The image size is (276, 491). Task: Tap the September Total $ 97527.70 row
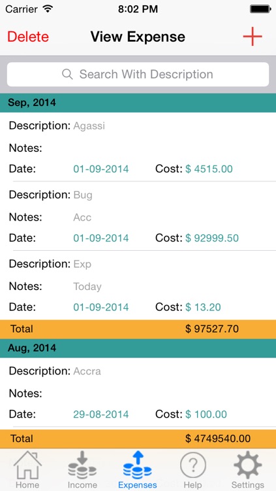coord(138,329)
